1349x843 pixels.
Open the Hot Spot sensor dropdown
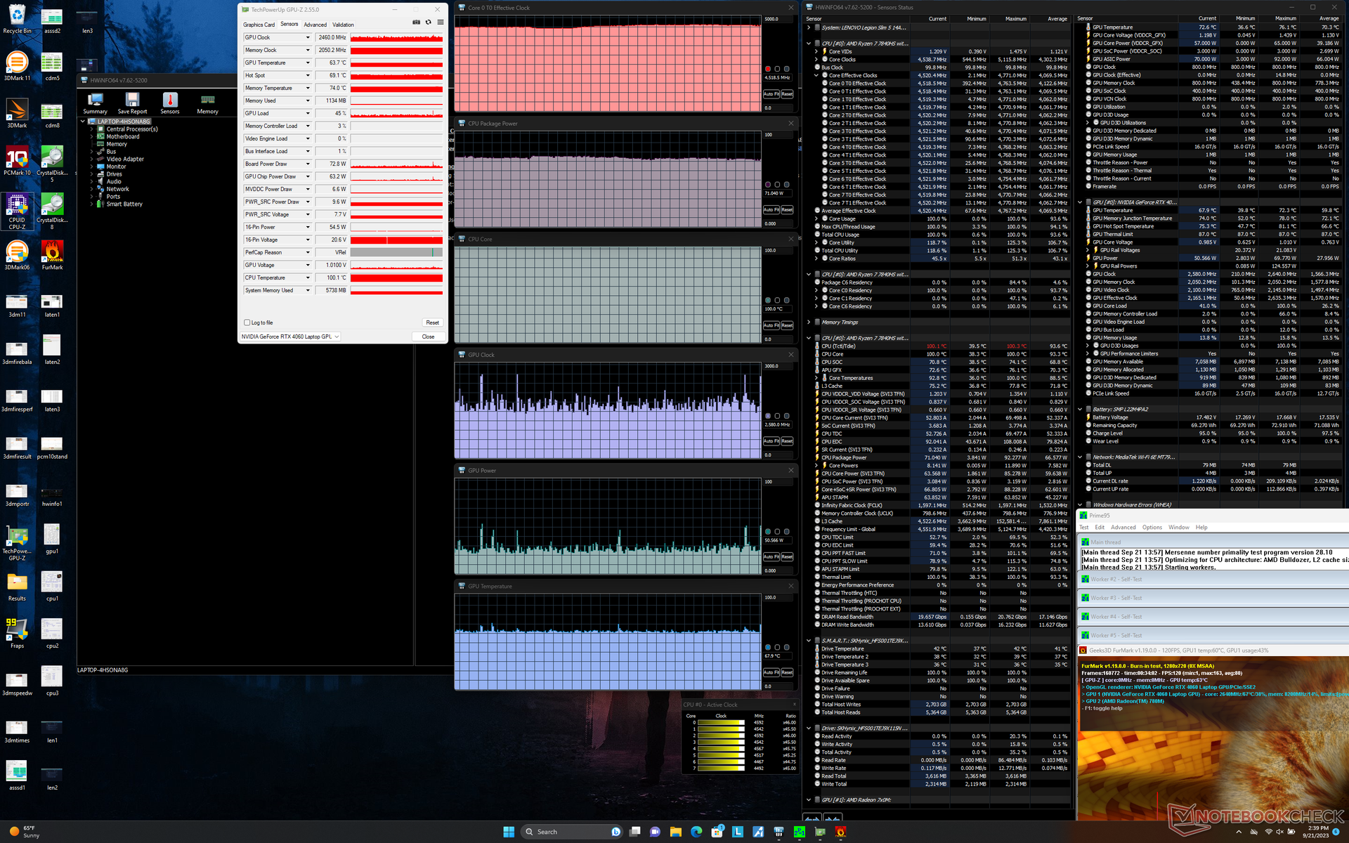click(308, 75)
